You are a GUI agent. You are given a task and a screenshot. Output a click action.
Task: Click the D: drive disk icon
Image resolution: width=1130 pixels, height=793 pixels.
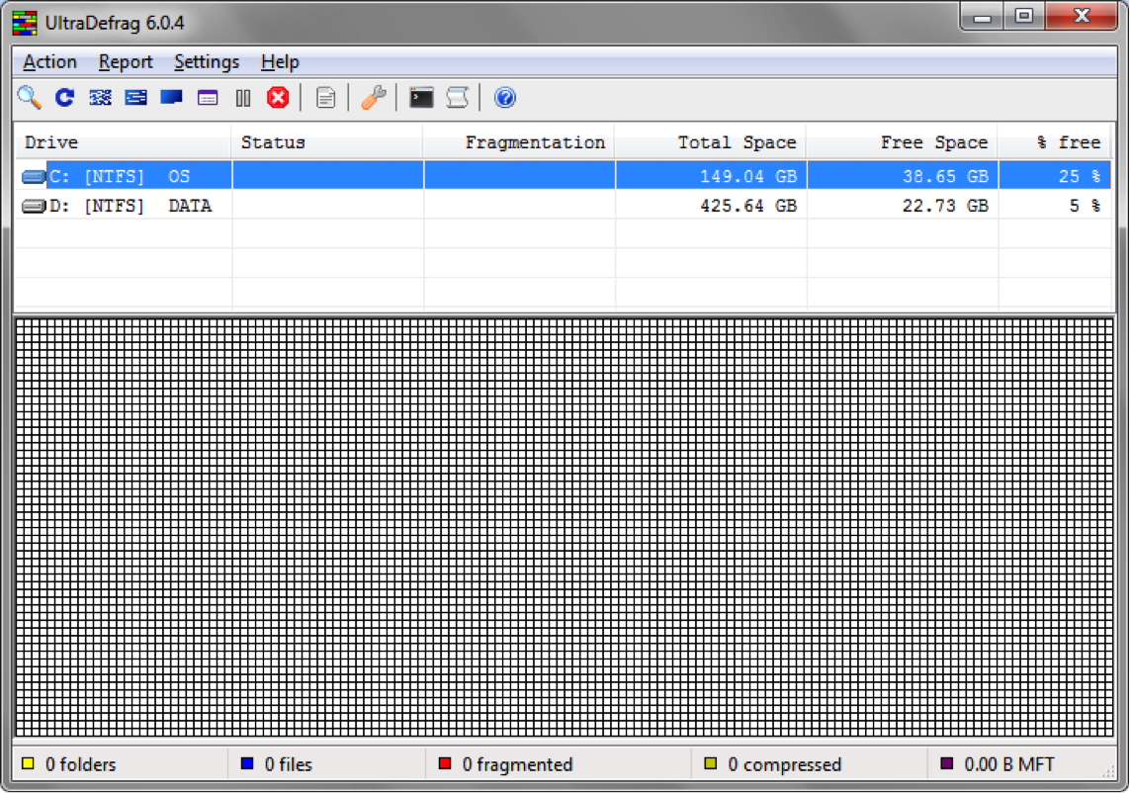[34, 207]
